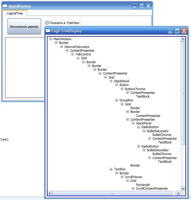Select the 'ScrollContentPresenter' tree item

(x=152, y=188)
